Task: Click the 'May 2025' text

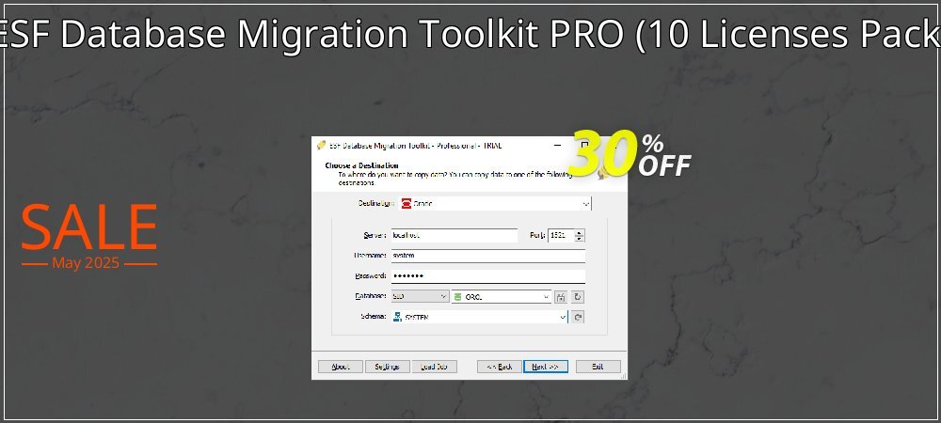Action: tap(86, 263)
